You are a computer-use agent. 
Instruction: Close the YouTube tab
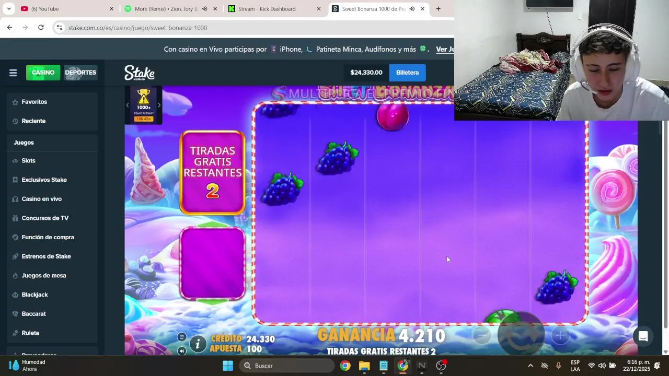(x=111, y=9)
